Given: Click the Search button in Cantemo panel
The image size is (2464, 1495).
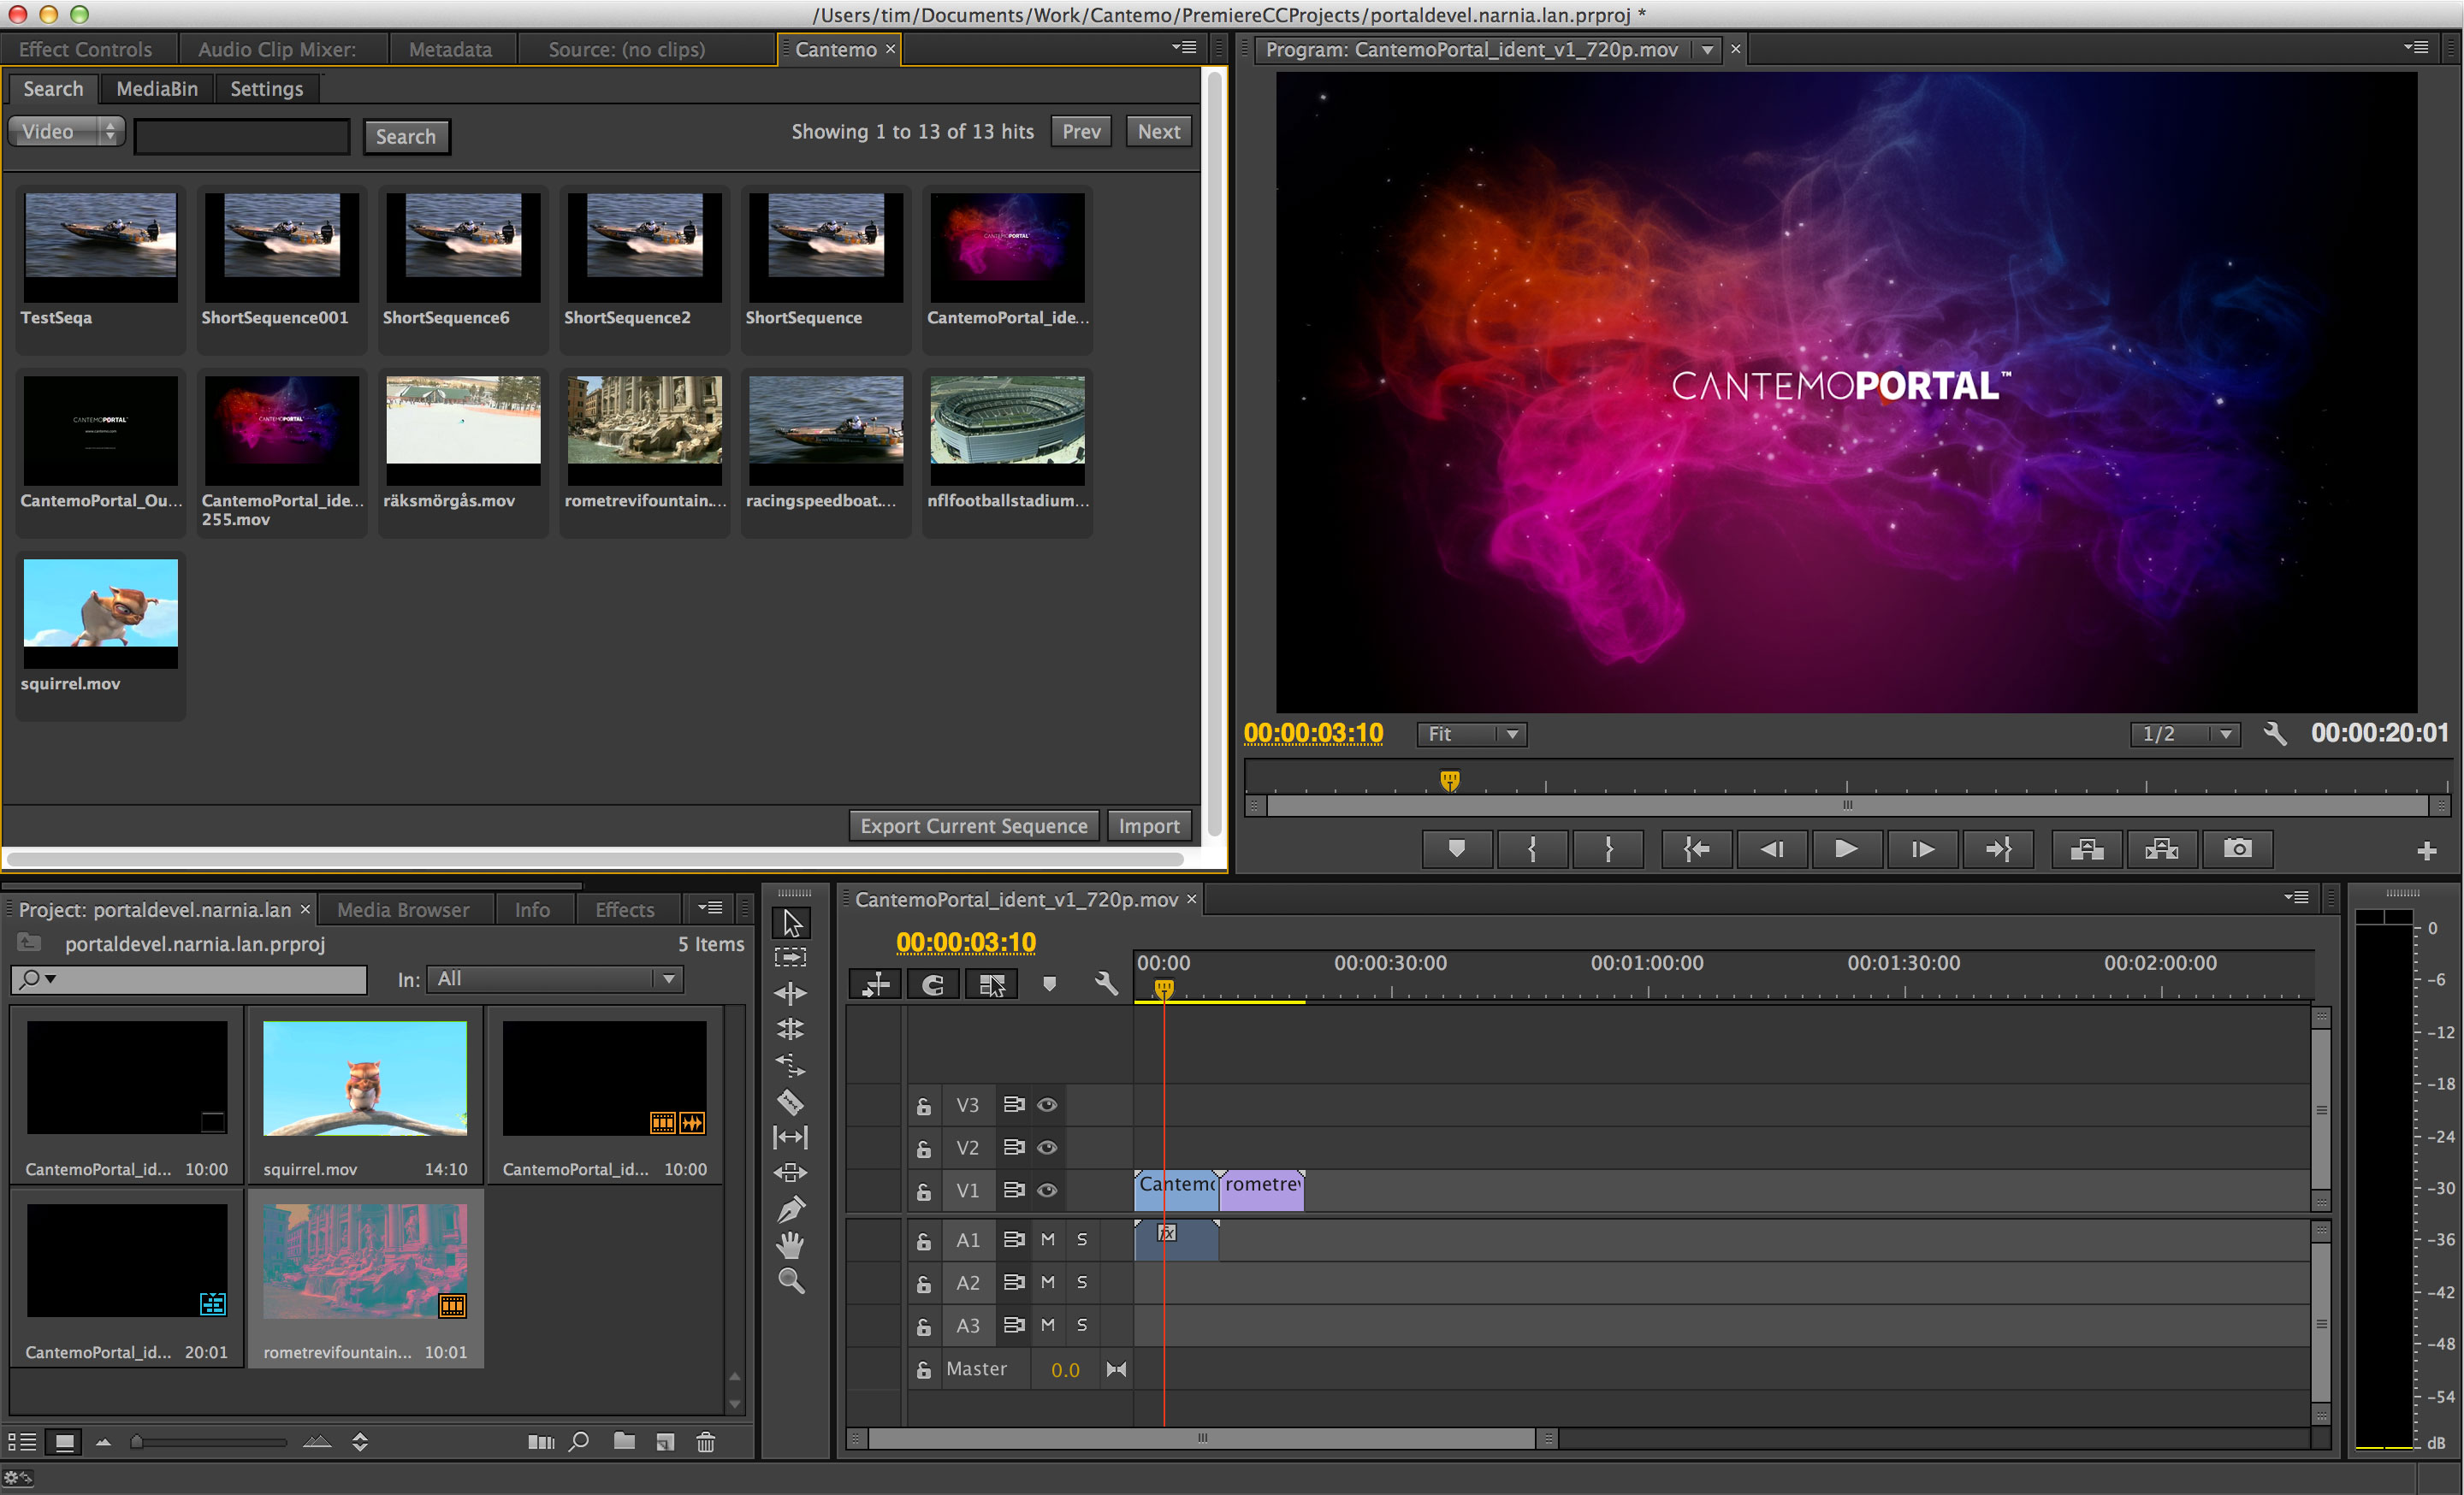Looking at the screenshot, I should click(x=406, y=137).
